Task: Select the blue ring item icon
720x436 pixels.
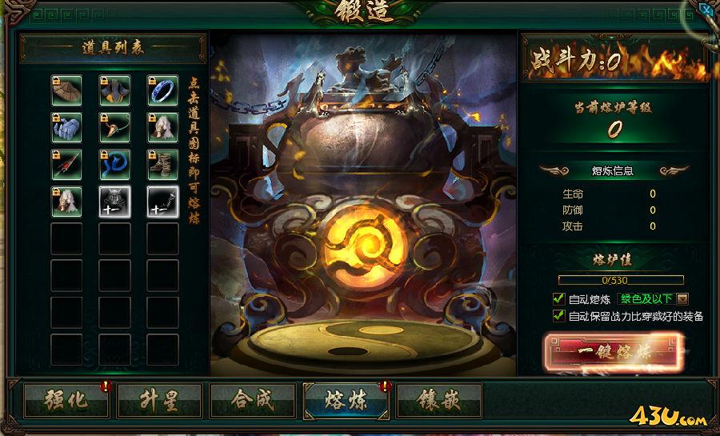Action: [x=162, y=90]
